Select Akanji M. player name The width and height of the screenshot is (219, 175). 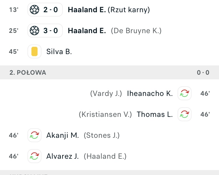[x=62, y=135]
